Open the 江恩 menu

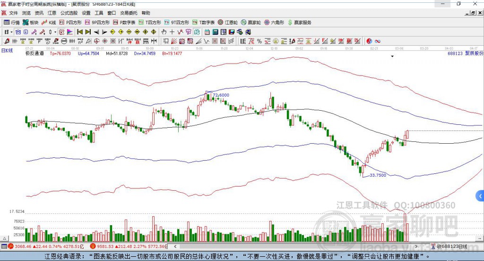click(x=52, y=13)
